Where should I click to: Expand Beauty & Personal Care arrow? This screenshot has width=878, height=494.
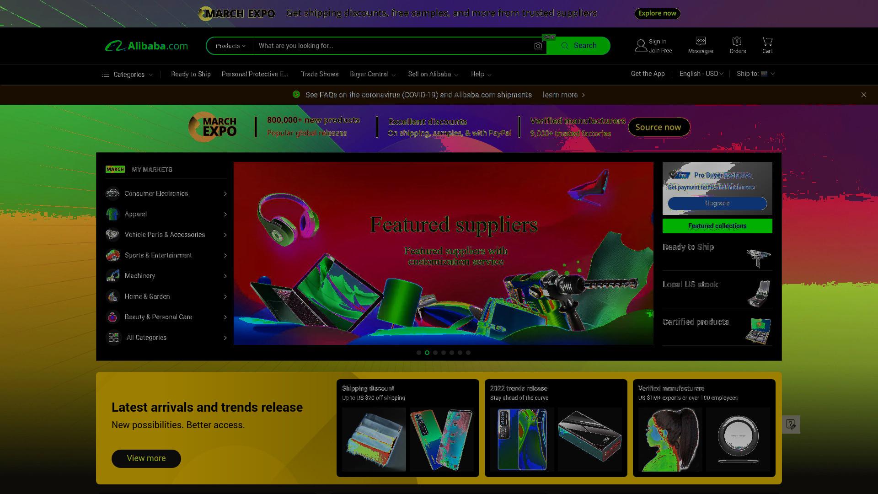point(225,317)
